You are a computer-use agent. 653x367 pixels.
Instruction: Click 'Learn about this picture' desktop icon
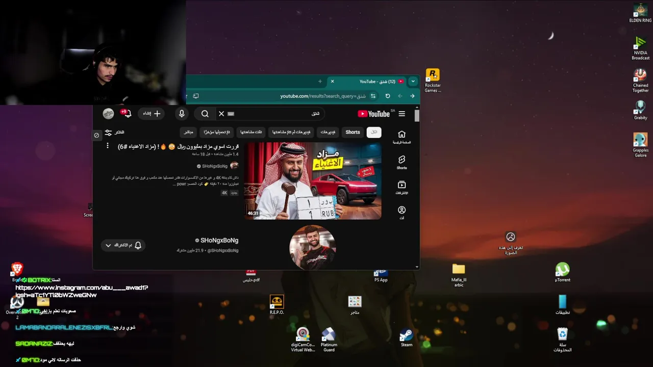[x=510, y=243]
